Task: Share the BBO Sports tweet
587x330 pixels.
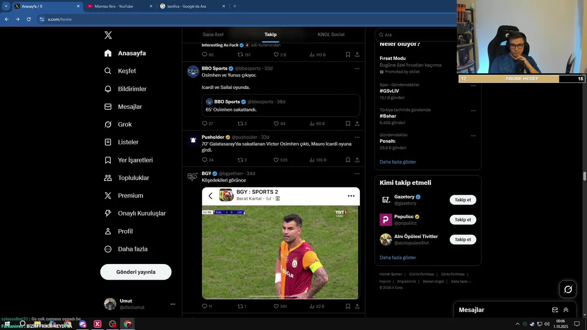Action: [357, 123]
